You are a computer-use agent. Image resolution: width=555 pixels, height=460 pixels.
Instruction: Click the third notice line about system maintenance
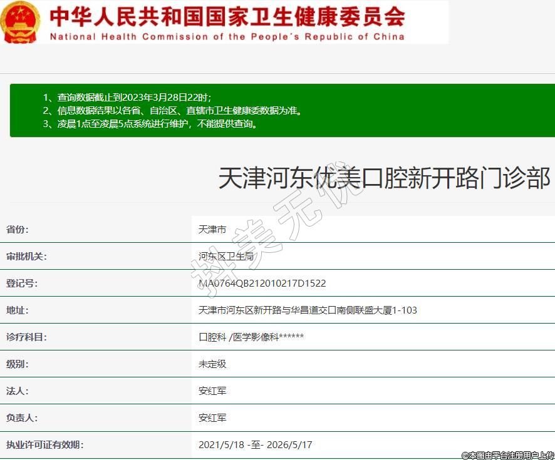150,124
